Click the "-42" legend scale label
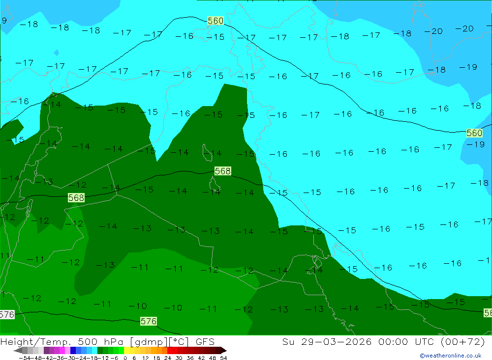This screenshot has width=492, height=360. tap(48, 358)
